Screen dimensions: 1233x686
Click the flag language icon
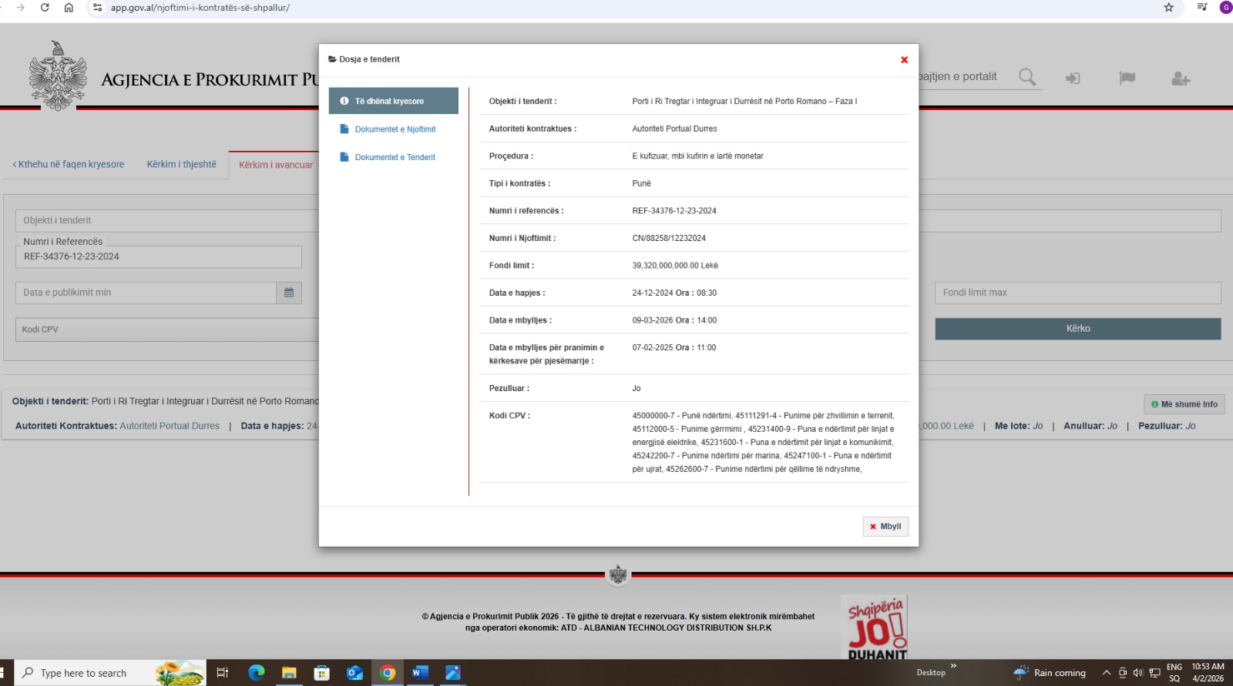1127,78
